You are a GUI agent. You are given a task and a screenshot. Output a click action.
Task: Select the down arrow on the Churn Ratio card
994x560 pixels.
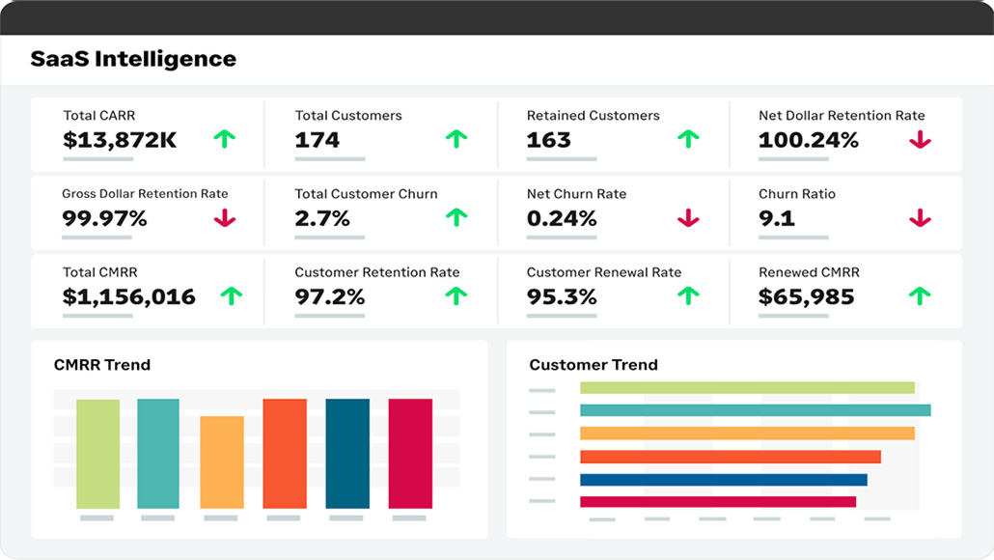tap(921, 218)
